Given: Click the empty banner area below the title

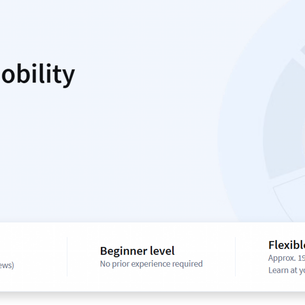Looking at the screenshot, I should [104, 149].
